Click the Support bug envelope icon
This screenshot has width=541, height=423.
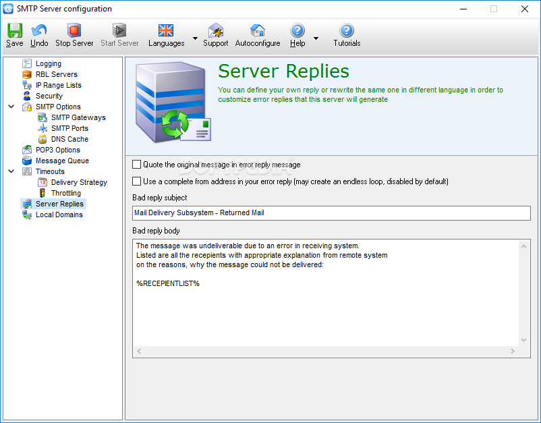pos(216,30)
